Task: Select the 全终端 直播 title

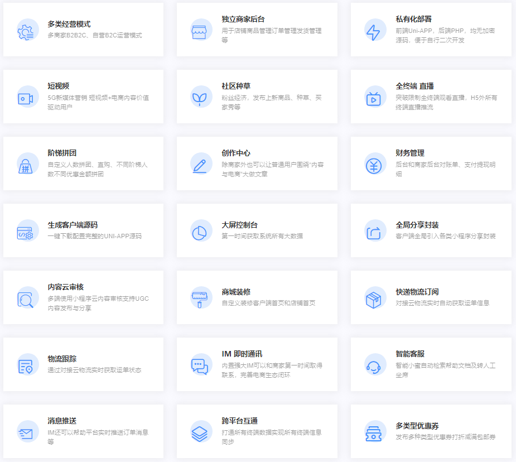Action: point(414,86)
